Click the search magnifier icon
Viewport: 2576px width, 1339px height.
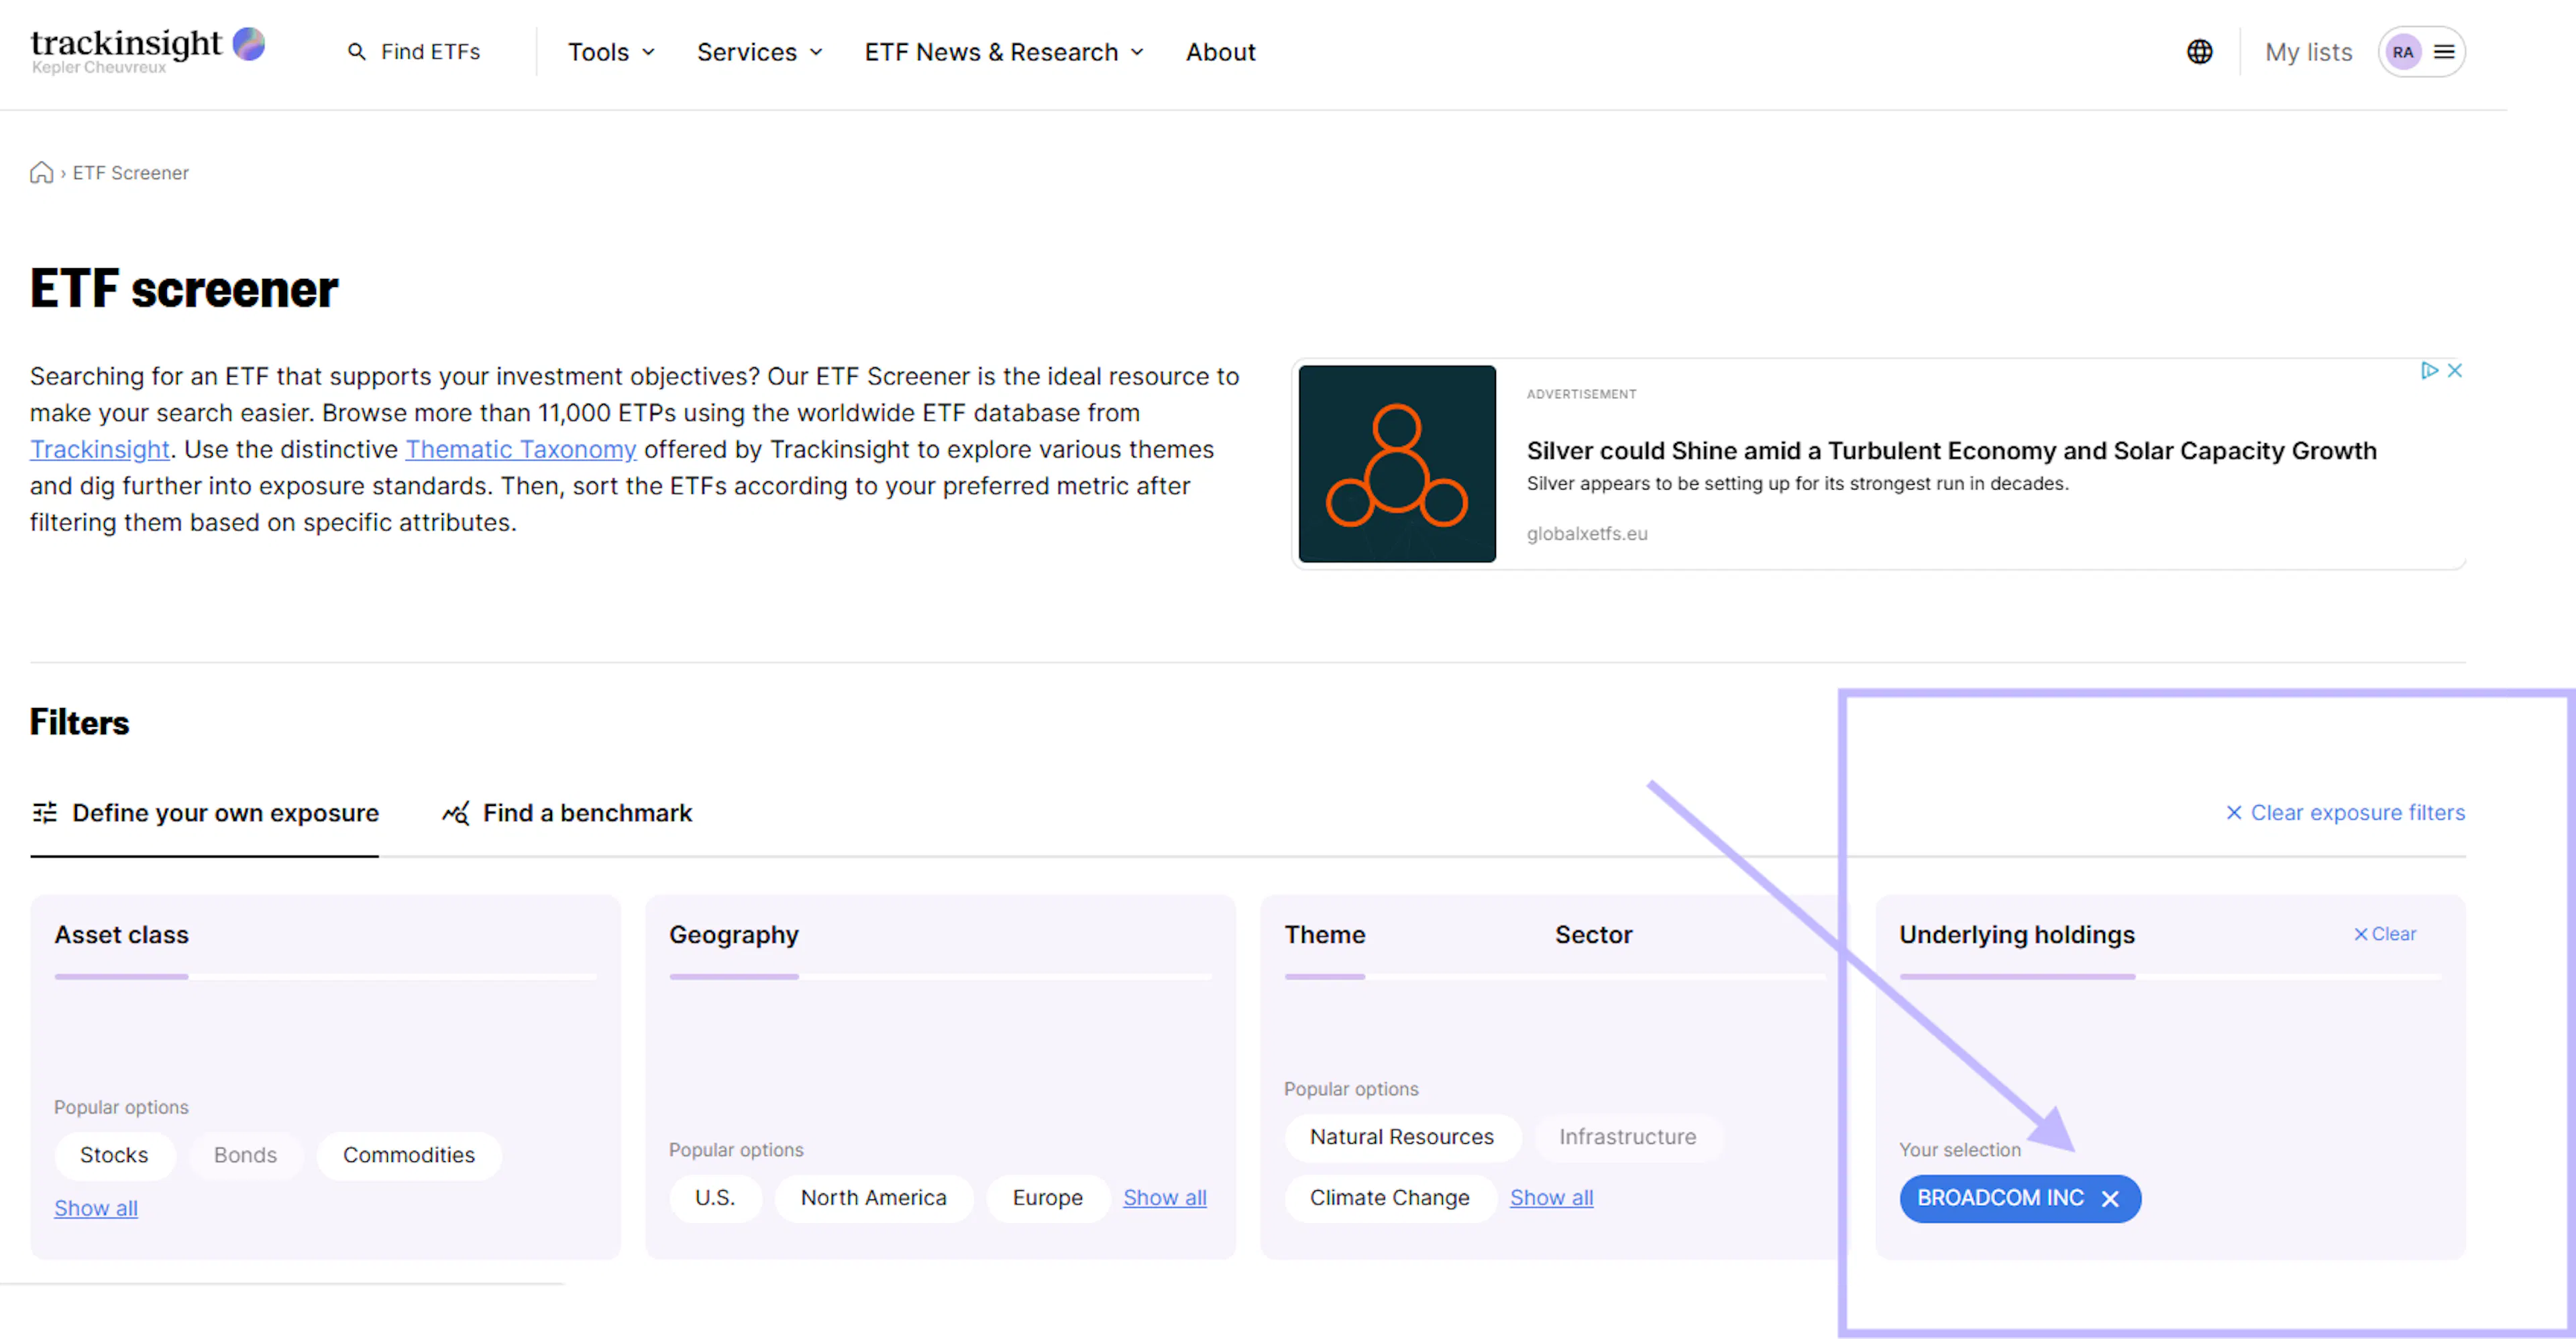pos(356,52)
